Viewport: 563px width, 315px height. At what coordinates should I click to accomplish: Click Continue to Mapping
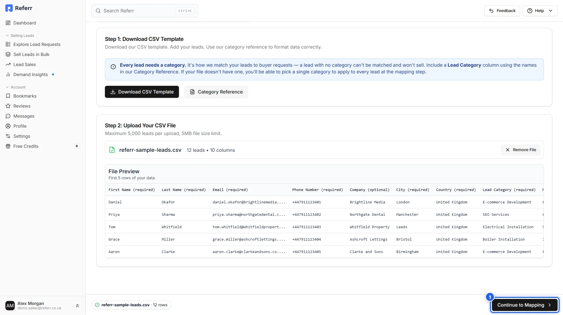524,305
